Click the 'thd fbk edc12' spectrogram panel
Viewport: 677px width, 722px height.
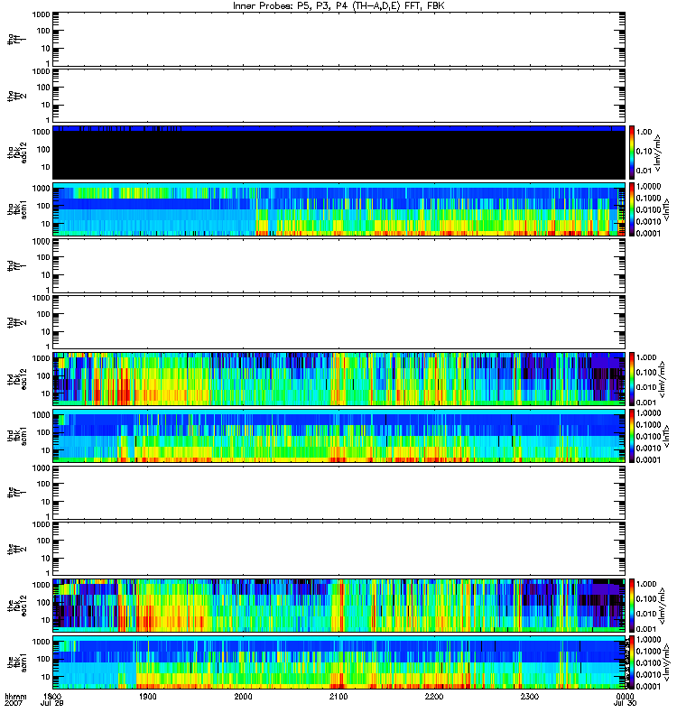339,379
